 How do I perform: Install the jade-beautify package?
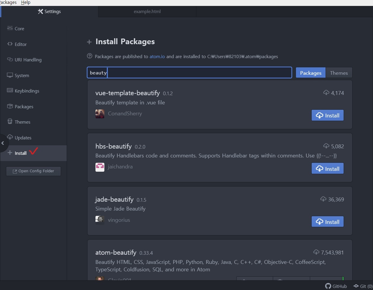[328, 222]
